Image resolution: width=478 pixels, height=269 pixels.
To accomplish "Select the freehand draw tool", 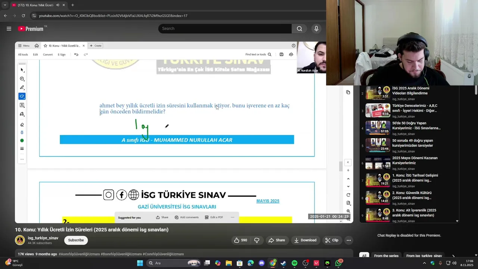I will click(x=22, y=96).
